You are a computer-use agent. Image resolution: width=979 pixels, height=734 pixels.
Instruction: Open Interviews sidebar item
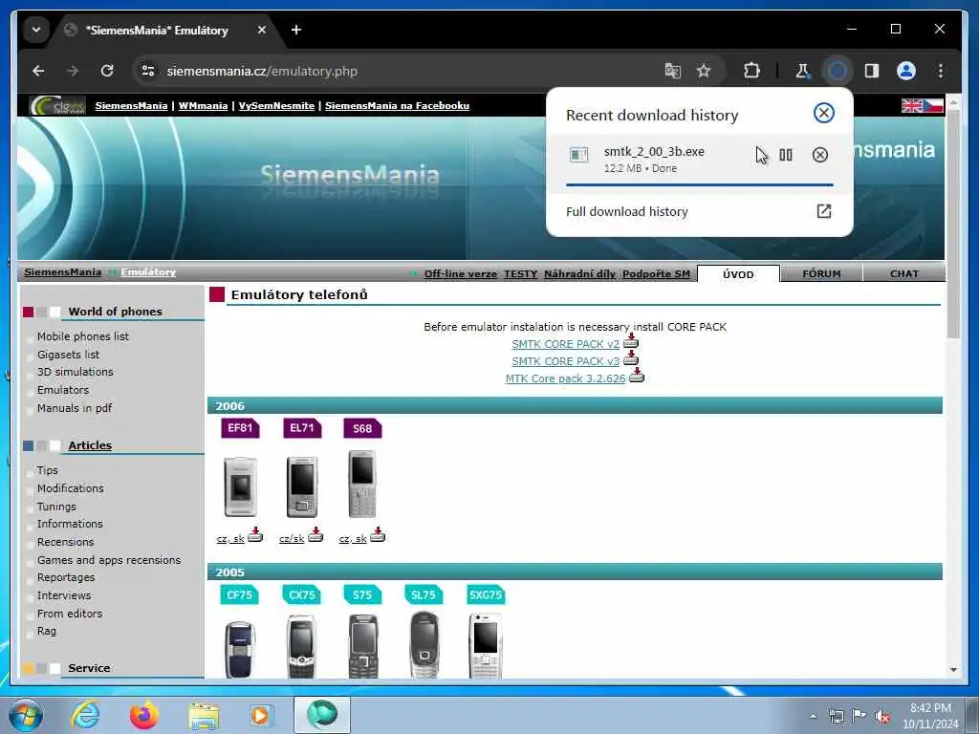click(64, 596)
